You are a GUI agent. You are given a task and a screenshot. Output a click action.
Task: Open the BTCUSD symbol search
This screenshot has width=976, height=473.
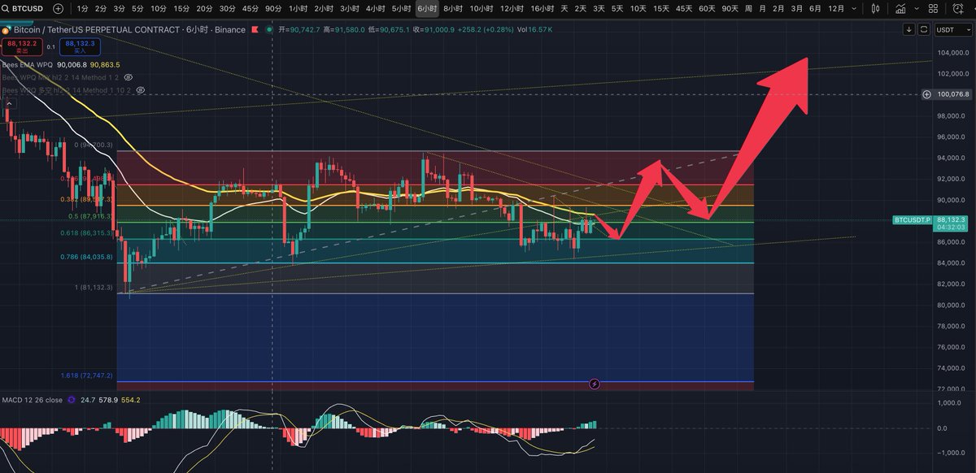(x=23, y=9)
